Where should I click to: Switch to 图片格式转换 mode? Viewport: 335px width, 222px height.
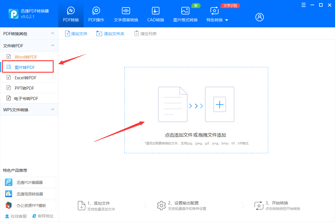click(x=185, y=13)
